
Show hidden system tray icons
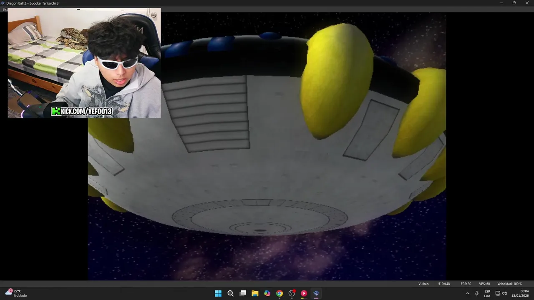point(467,293)
